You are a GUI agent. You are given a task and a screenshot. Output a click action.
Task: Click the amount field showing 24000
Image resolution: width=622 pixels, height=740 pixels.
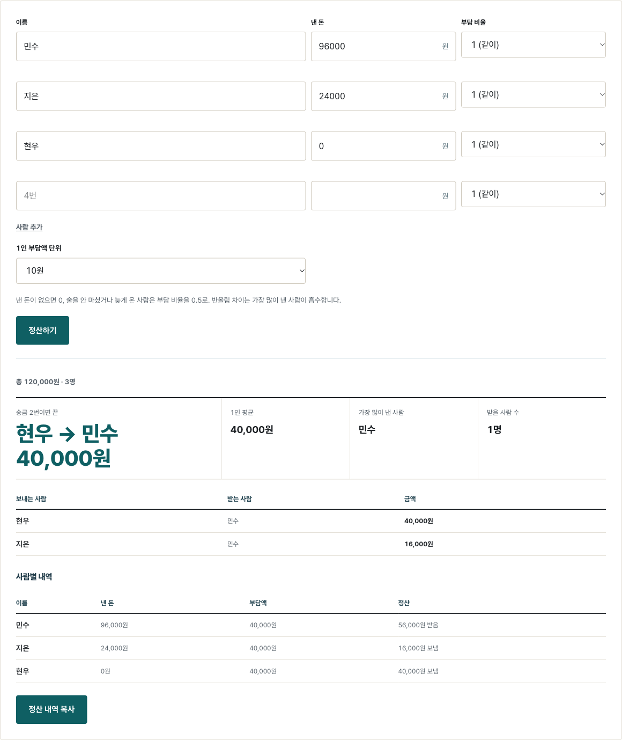point(383,96)
